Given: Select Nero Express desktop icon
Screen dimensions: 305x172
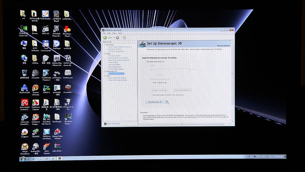Looking at the screenshot, I should (46, 149).
